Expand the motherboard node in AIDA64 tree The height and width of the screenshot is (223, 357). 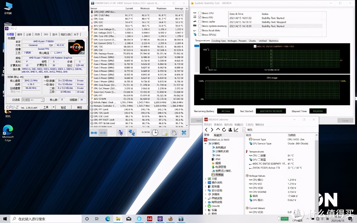[206, 179]
